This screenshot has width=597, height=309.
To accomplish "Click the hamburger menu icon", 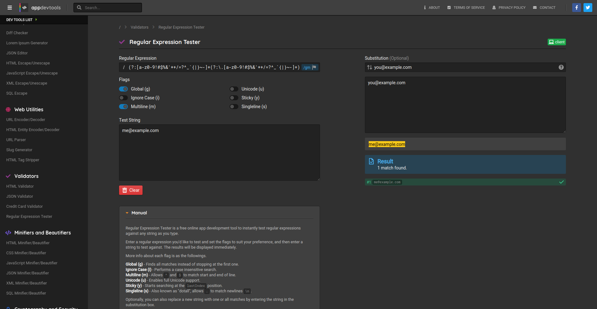I will click(10, 8).
